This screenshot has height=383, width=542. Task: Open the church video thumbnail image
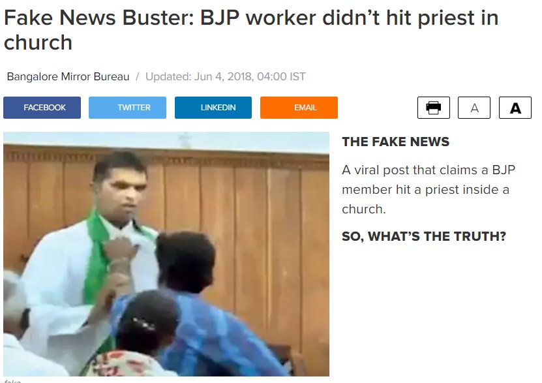(x=166, y=254)
